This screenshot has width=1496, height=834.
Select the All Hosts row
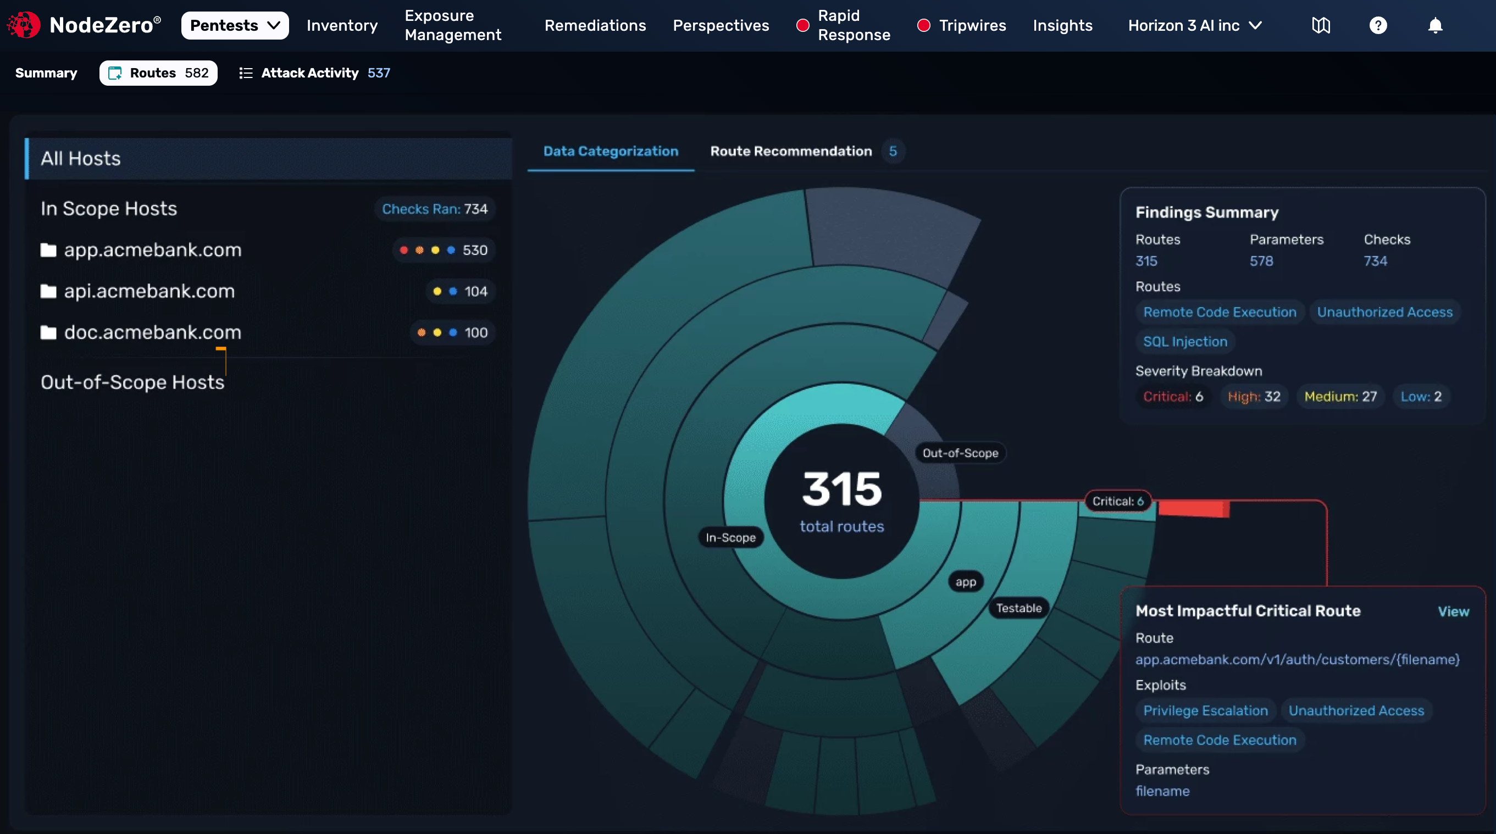(268, 158)
